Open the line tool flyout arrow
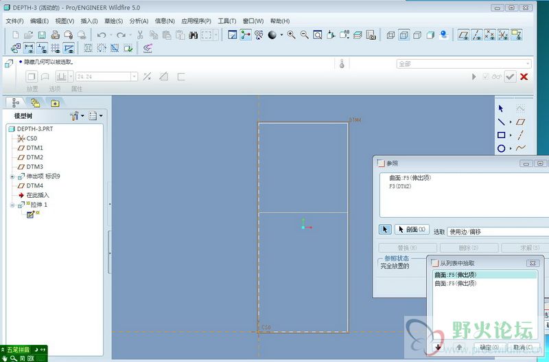The image size is (549, 362). (x=511, y=122)
